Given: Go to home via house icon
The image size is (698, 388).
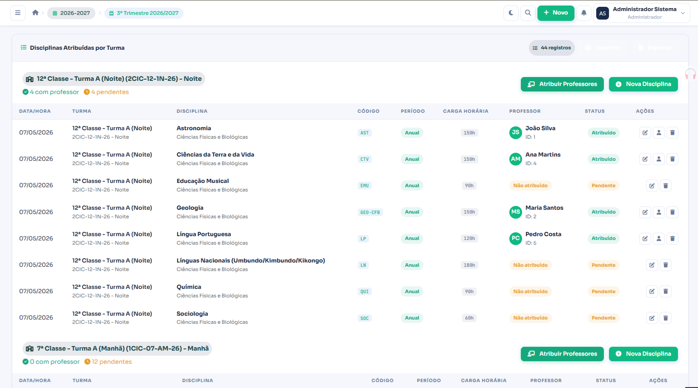Looking at the screenshot, I should click(x=35, y=13).
